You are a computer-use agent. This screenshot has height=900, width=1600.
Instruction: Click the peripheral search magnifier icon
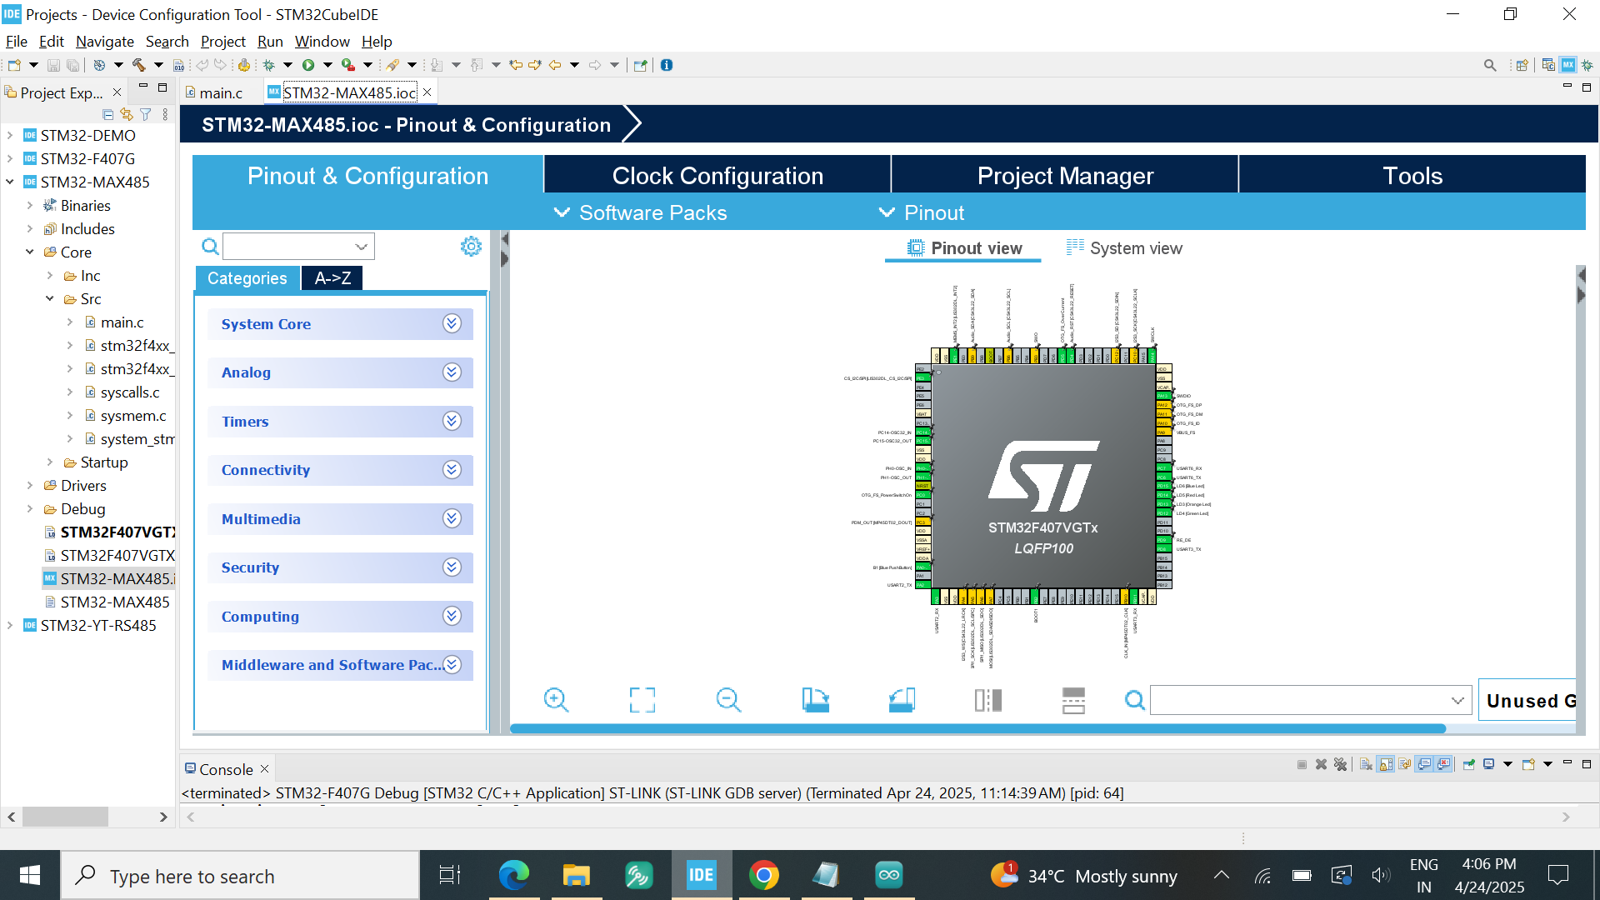(x=210, y=246)
